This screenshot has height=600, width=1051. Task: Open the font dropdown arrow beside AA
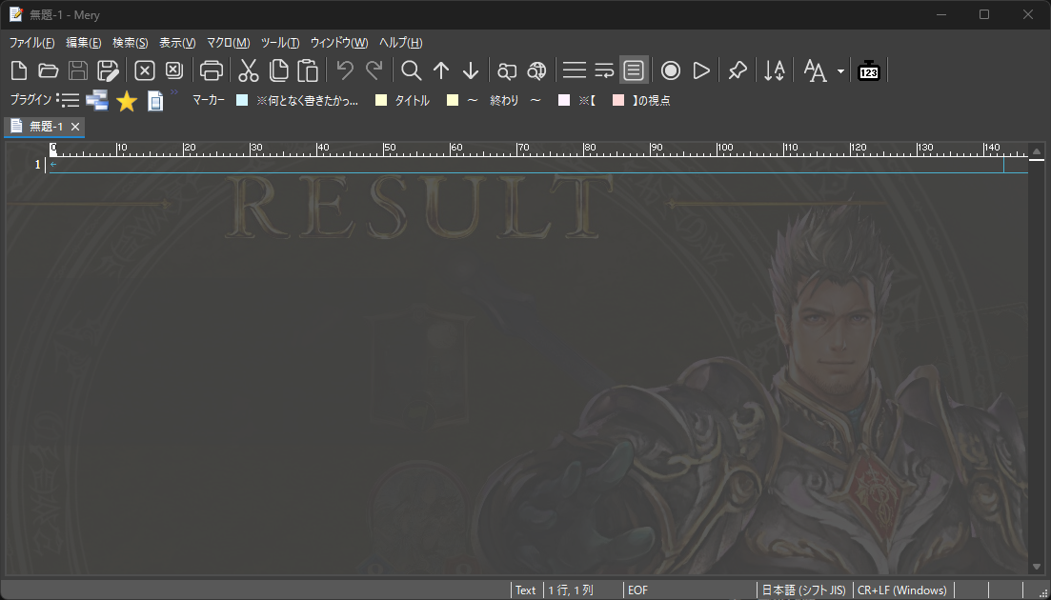(840, 70)
